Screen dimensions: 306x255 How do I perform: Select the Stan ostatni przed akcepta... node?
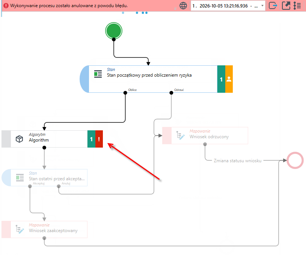44,178
